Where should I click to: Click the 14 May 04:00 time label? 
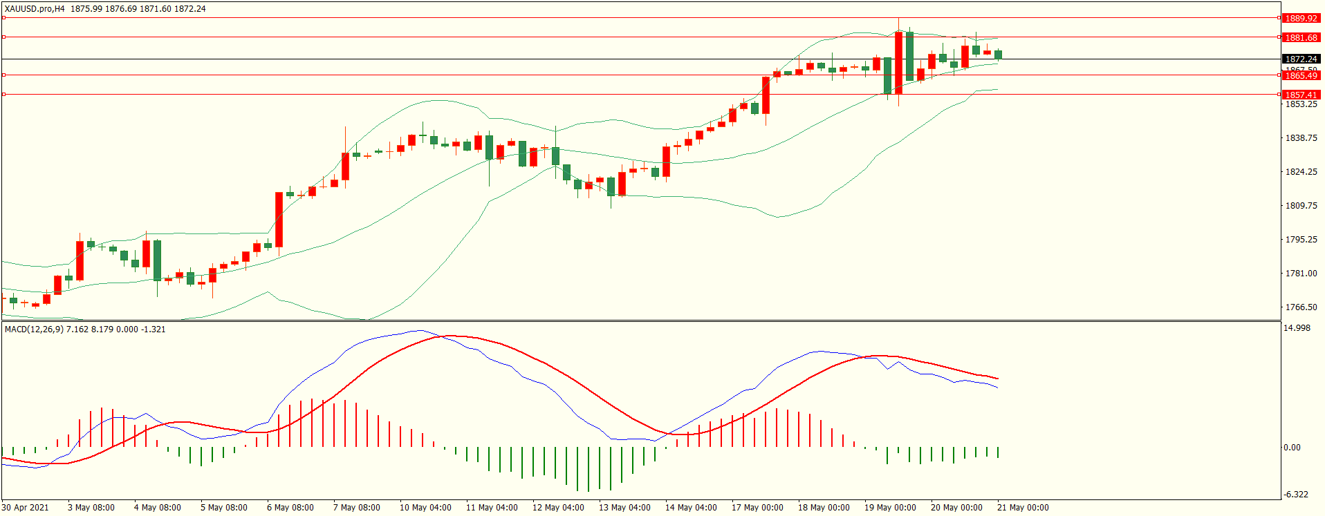(x=691, y=508)
